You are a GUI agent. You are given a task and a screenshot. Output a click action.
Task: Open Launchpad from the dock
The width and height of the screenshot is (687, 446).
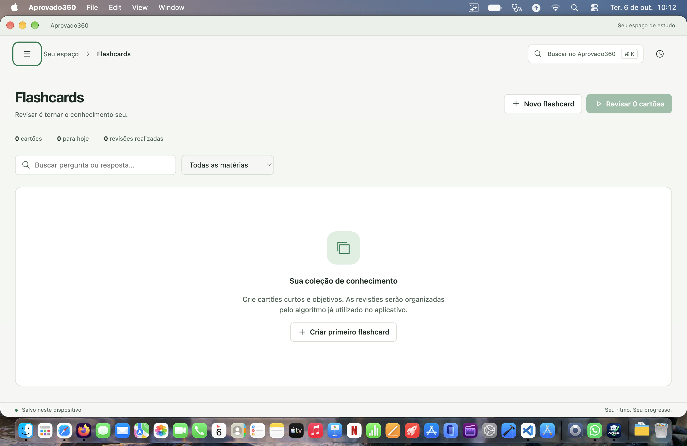point(45,431)
